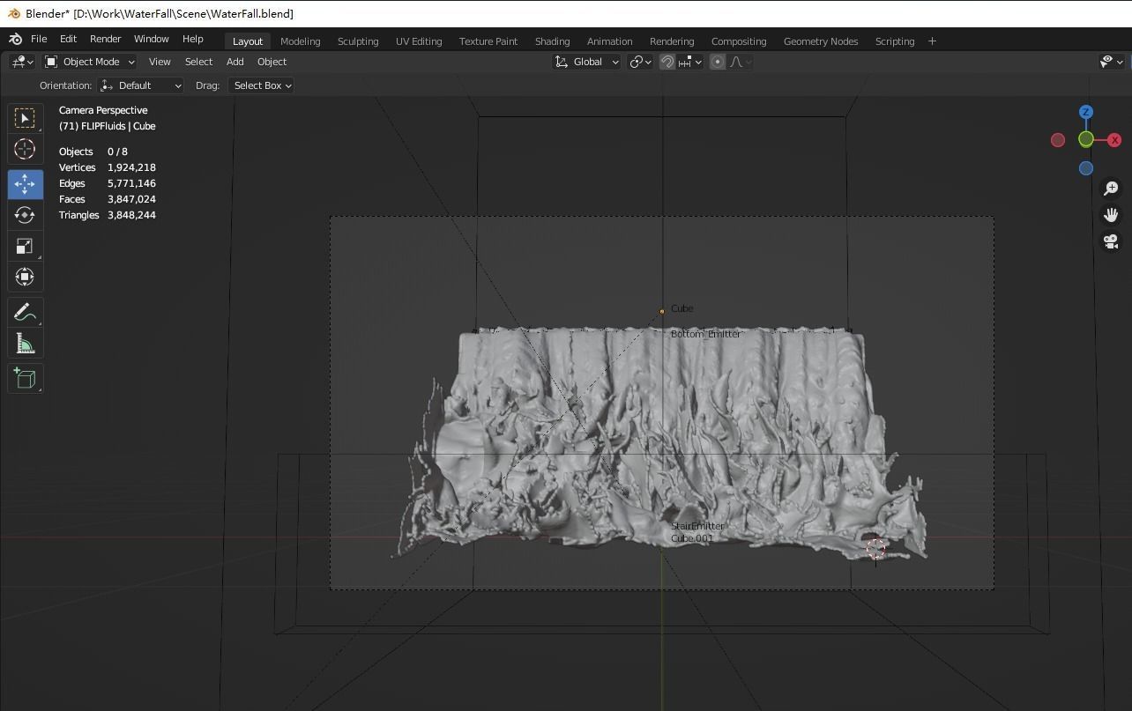Switch to the Layout workspace tab
The height and width of the screenshot is (711, 1132).
[247, 41]
